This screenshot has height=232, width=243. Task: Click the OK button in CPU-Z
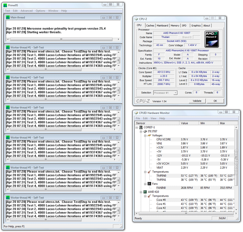[215, 101]
